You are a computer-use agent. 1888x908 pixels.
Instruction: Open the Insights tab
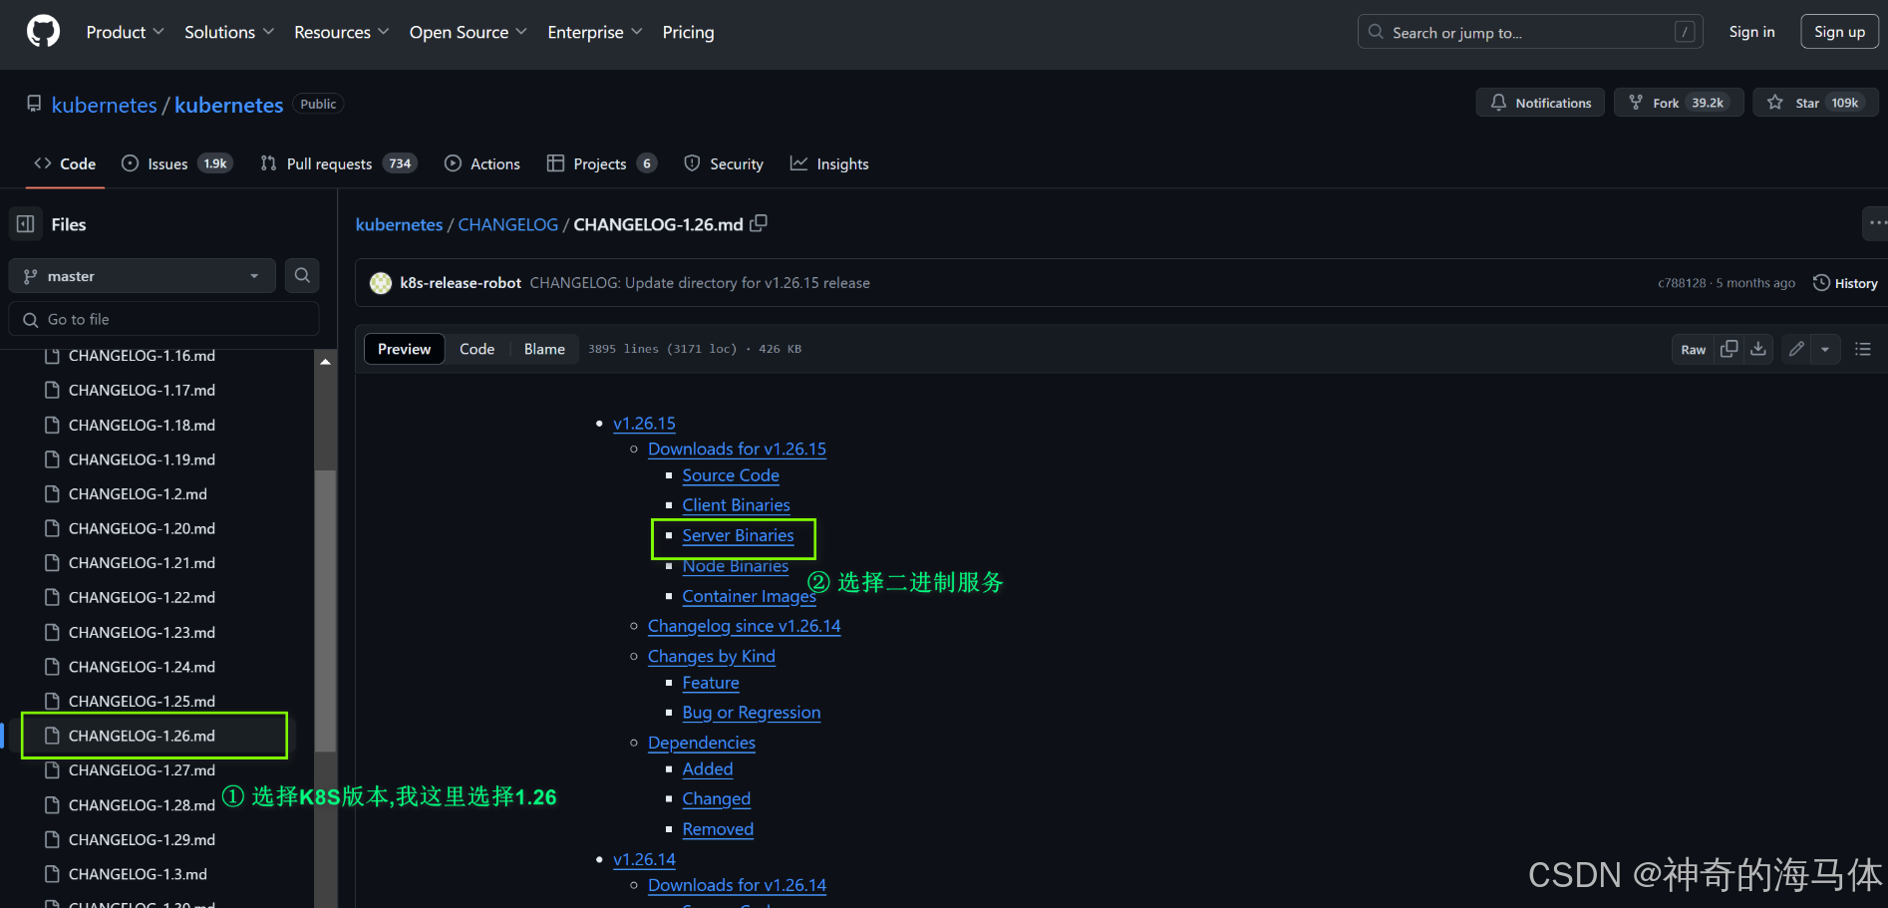point(829,163)
